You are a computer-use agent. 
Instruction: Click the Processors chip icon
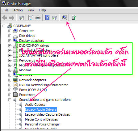[15, 95]
